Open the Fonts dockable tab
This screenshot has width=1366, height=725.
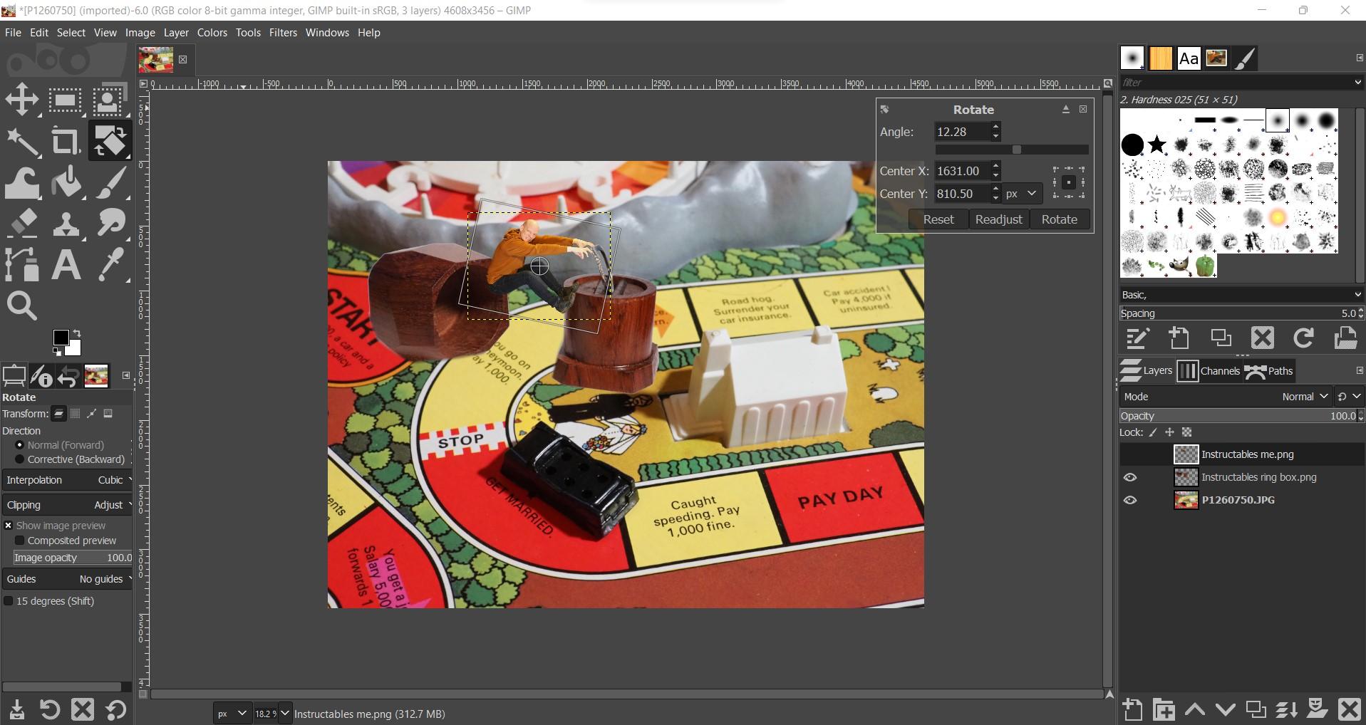click(1188, 58)
